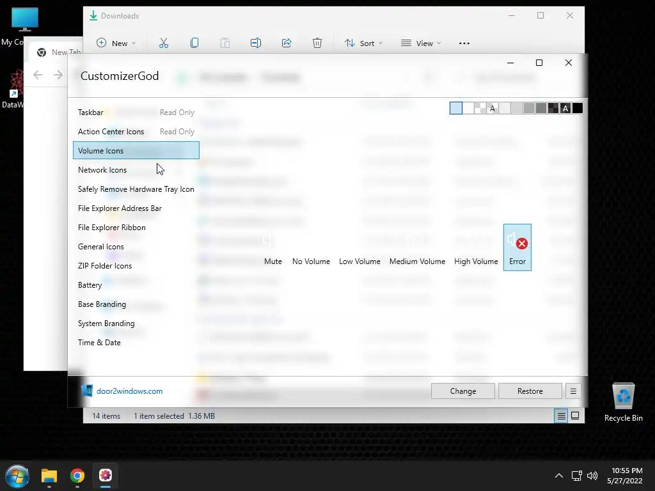
Task: Click the network tray icon
Action: (x=577, y=476)
